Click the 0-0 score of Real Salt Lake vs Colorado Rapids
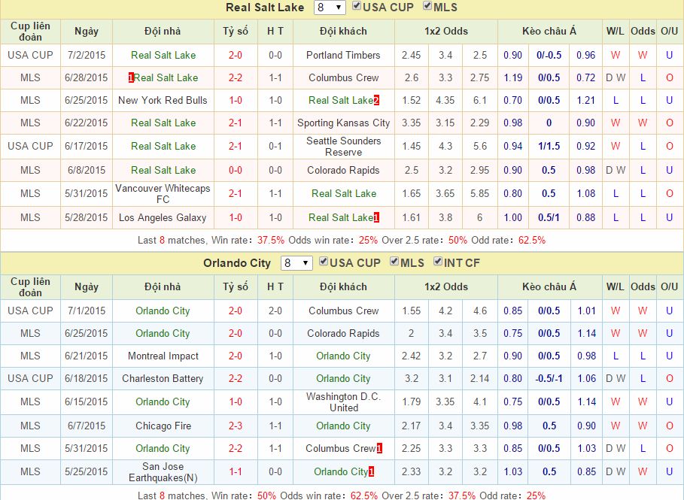This screenshot has width=684, height=500. 236,171
